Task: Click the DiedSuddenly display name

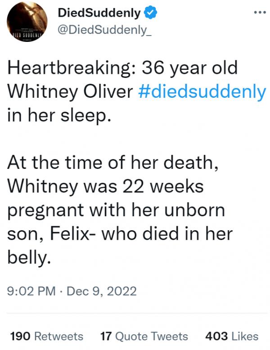Action: pyautogui.click(x=99, y=13)
